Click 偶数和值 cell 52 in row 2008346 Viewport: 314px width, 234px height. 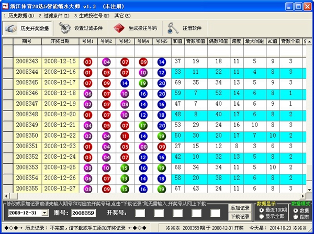pos(219,94)
